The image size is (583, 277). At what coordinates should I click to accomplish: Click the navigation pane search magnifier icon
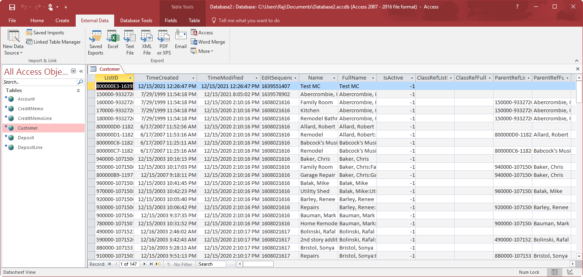81,82
